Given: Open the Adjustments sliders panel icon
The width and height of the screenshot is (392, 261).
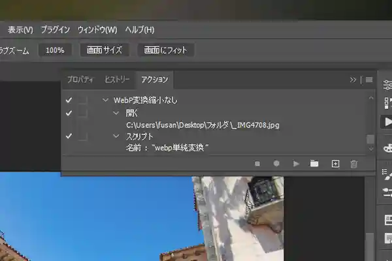Looking at the screenshot, I should tap(387, 85).
